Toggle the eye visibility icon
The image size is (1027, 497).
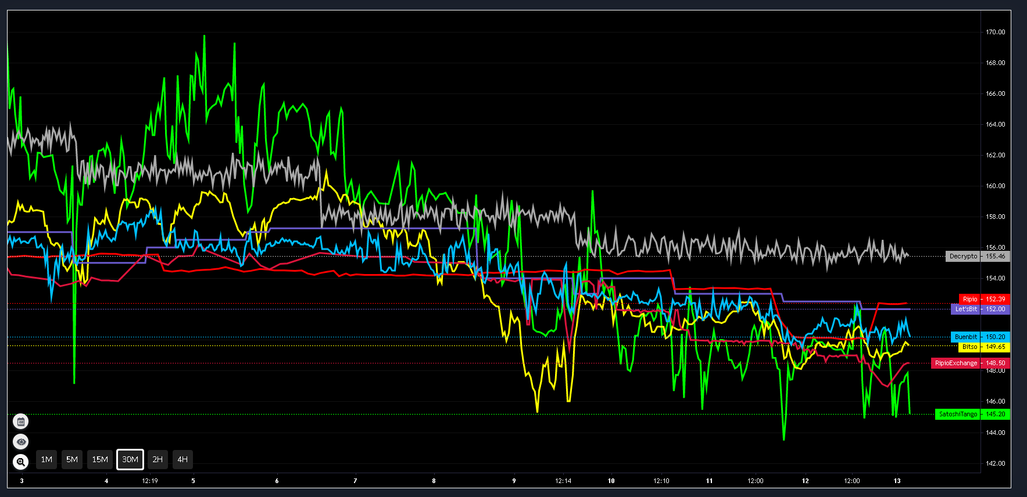pyautogui.click(x=21, y=442)
